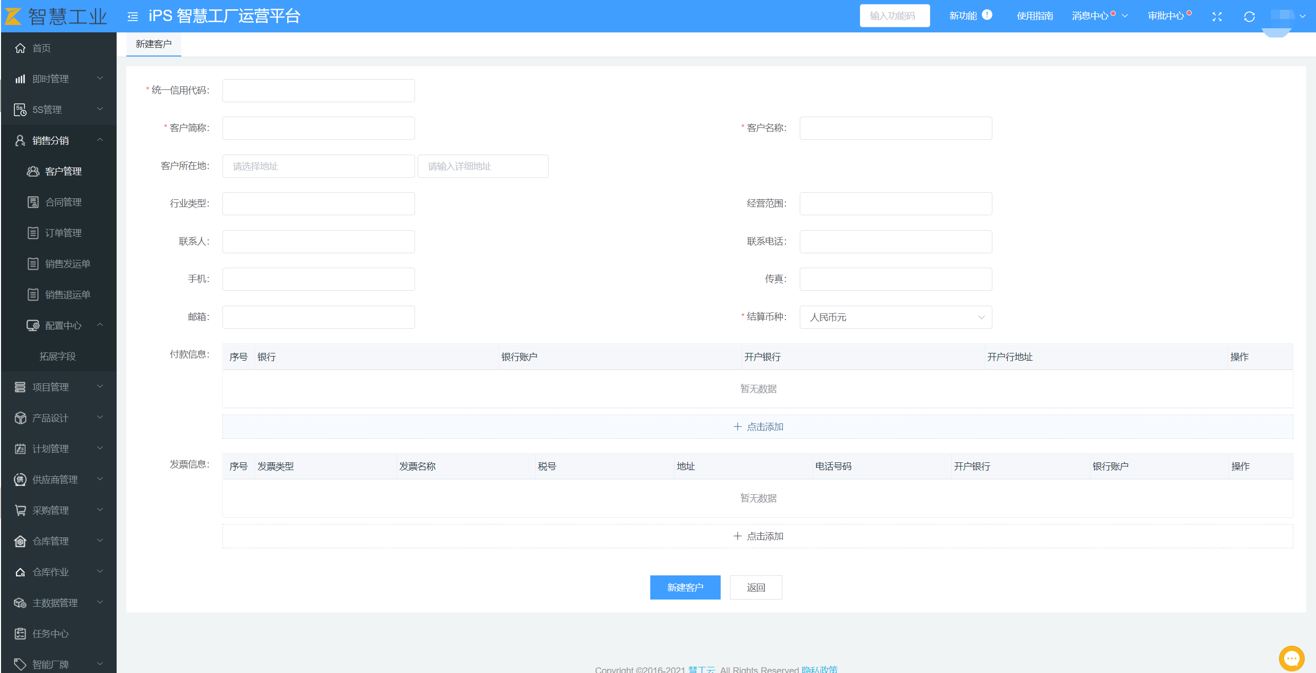Select the 新建客户 tab
Image resolution: width=1316 pixels, height=673 pixels.
[154, 44]
